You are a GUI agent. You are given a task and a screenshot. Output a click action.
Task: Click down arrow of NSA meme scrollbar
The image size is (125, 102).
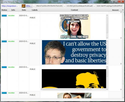pos(107,38)
